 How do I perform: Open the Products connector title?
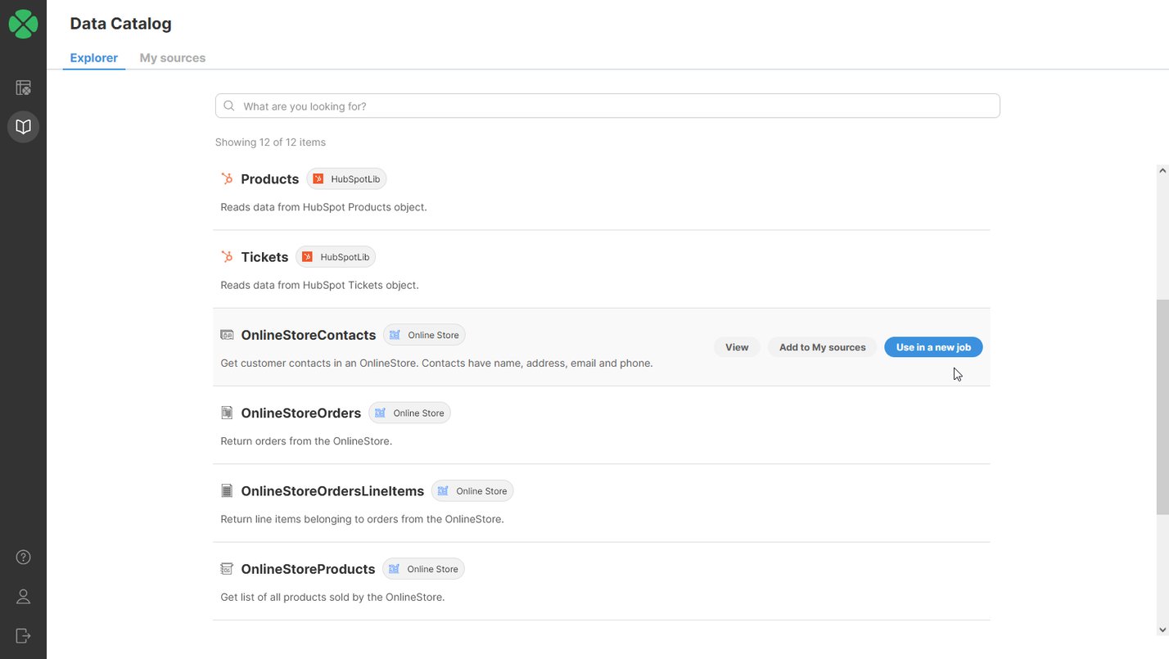(x=270, y=179)
